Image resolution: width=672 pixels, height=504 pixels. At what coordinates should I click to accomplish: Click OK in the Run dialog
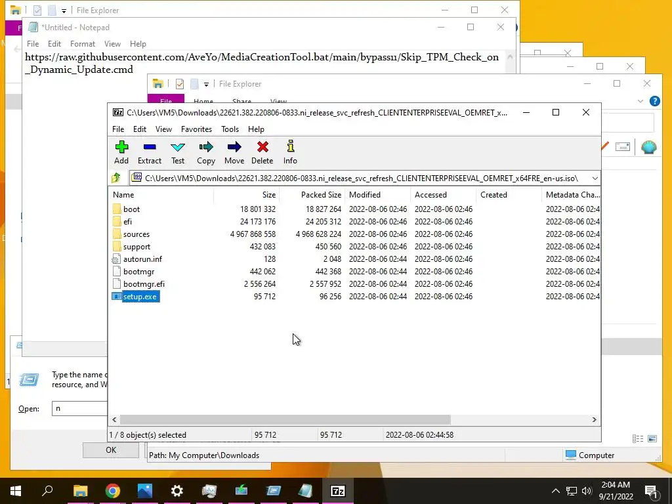110,450
